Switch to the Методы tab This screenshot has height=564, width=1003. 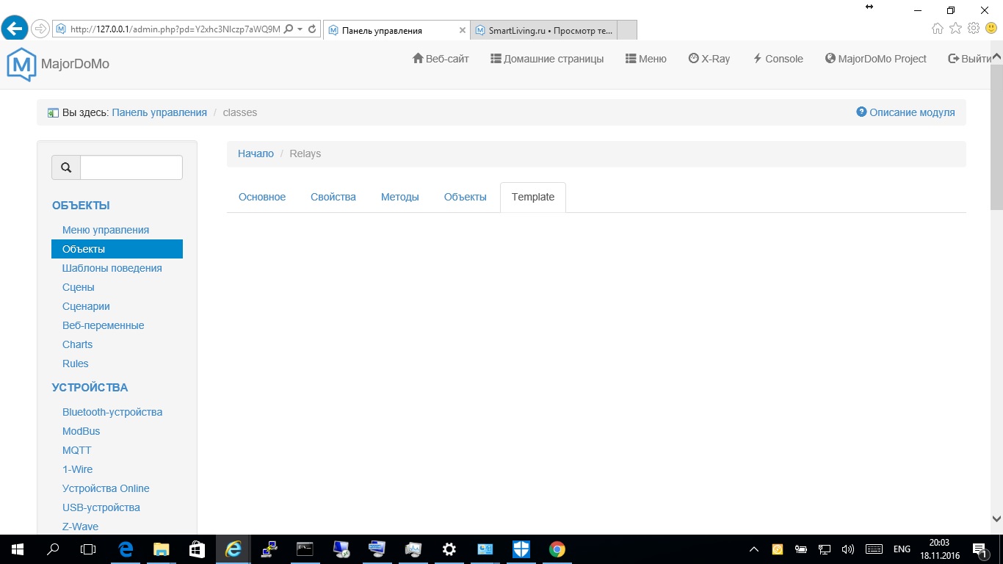coord(400,197)
